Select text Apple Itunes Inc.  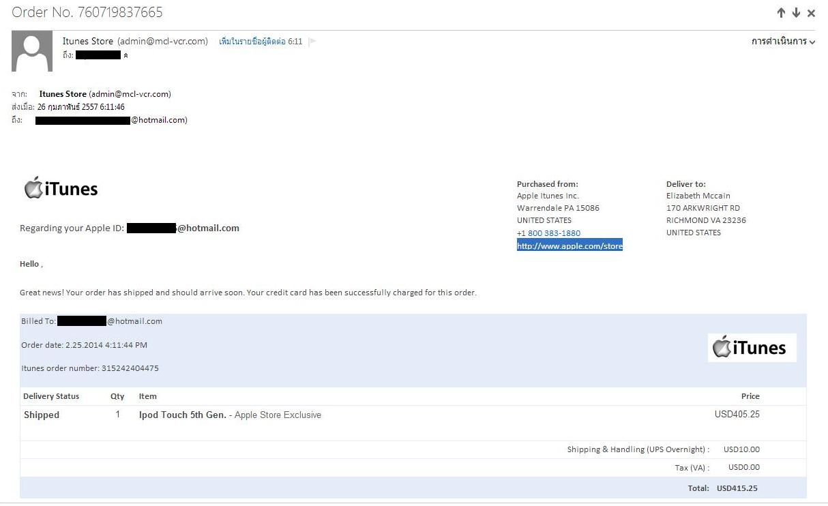[548, 196]
